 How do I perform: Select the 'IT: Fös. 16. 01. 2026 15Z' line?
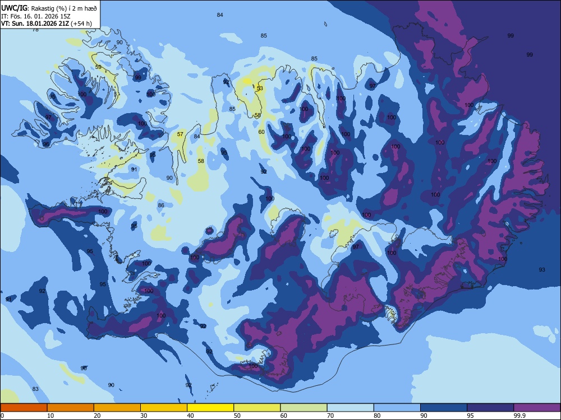pos(36,16)
